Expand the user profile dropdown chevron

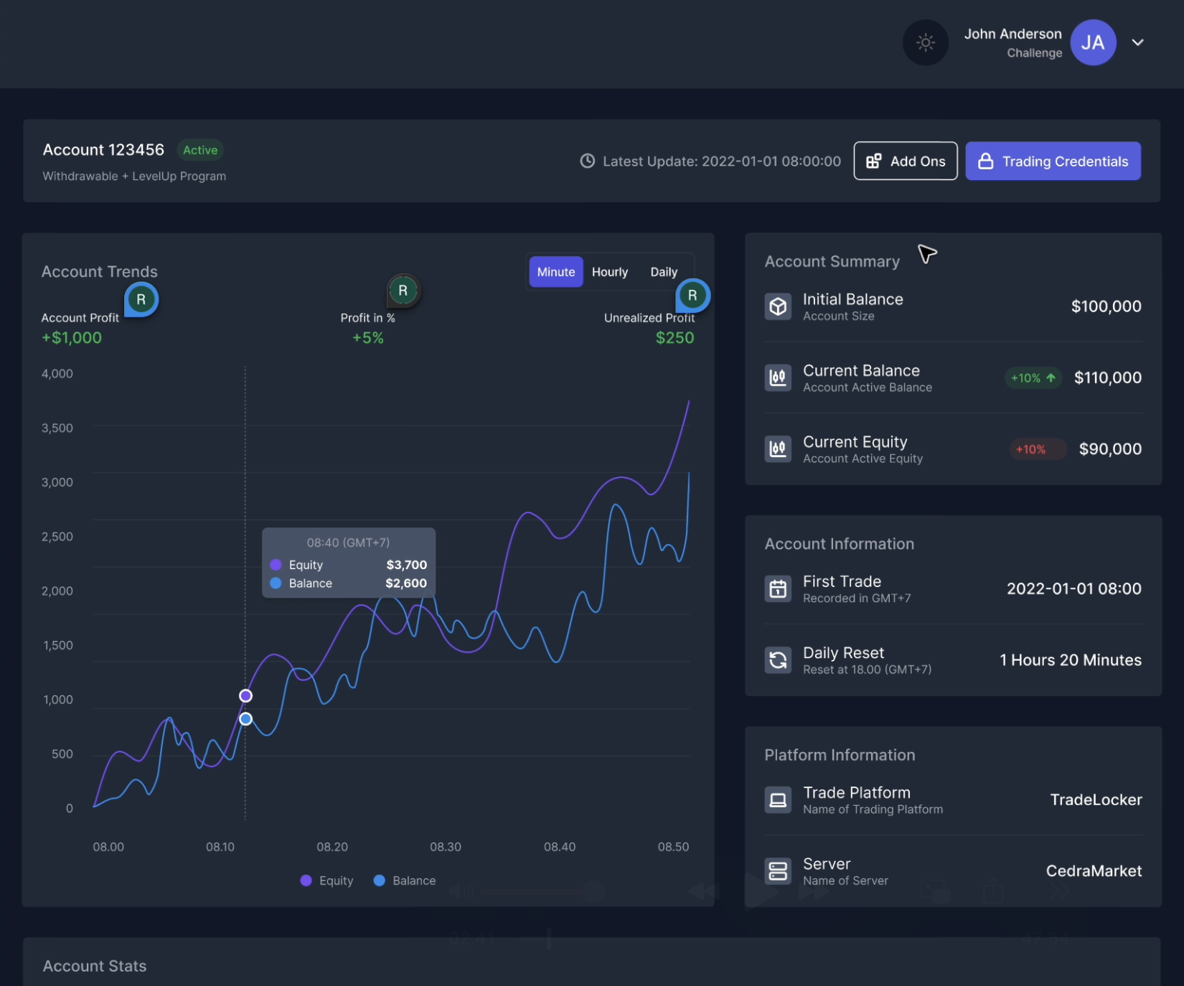coord(1137,42)
